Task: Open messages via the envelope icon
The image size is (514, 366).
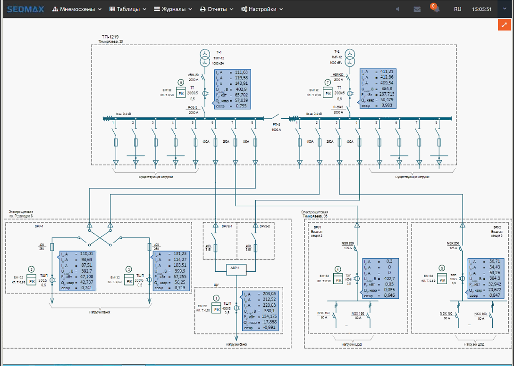Action: (x=417, y=9)
